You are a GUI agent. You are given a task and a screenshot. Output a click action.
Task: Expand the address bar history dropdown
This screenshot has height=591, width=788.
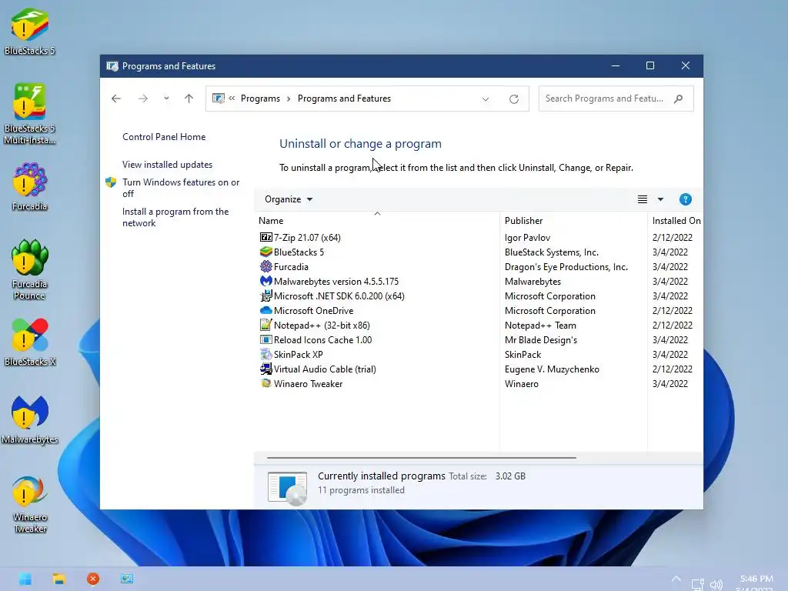coord(486,99)
